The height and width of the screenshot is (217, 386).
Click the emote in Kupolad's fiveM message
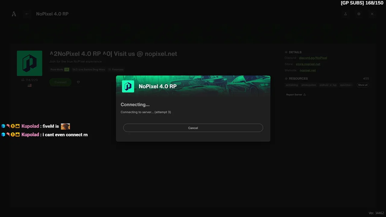(65, 126)
